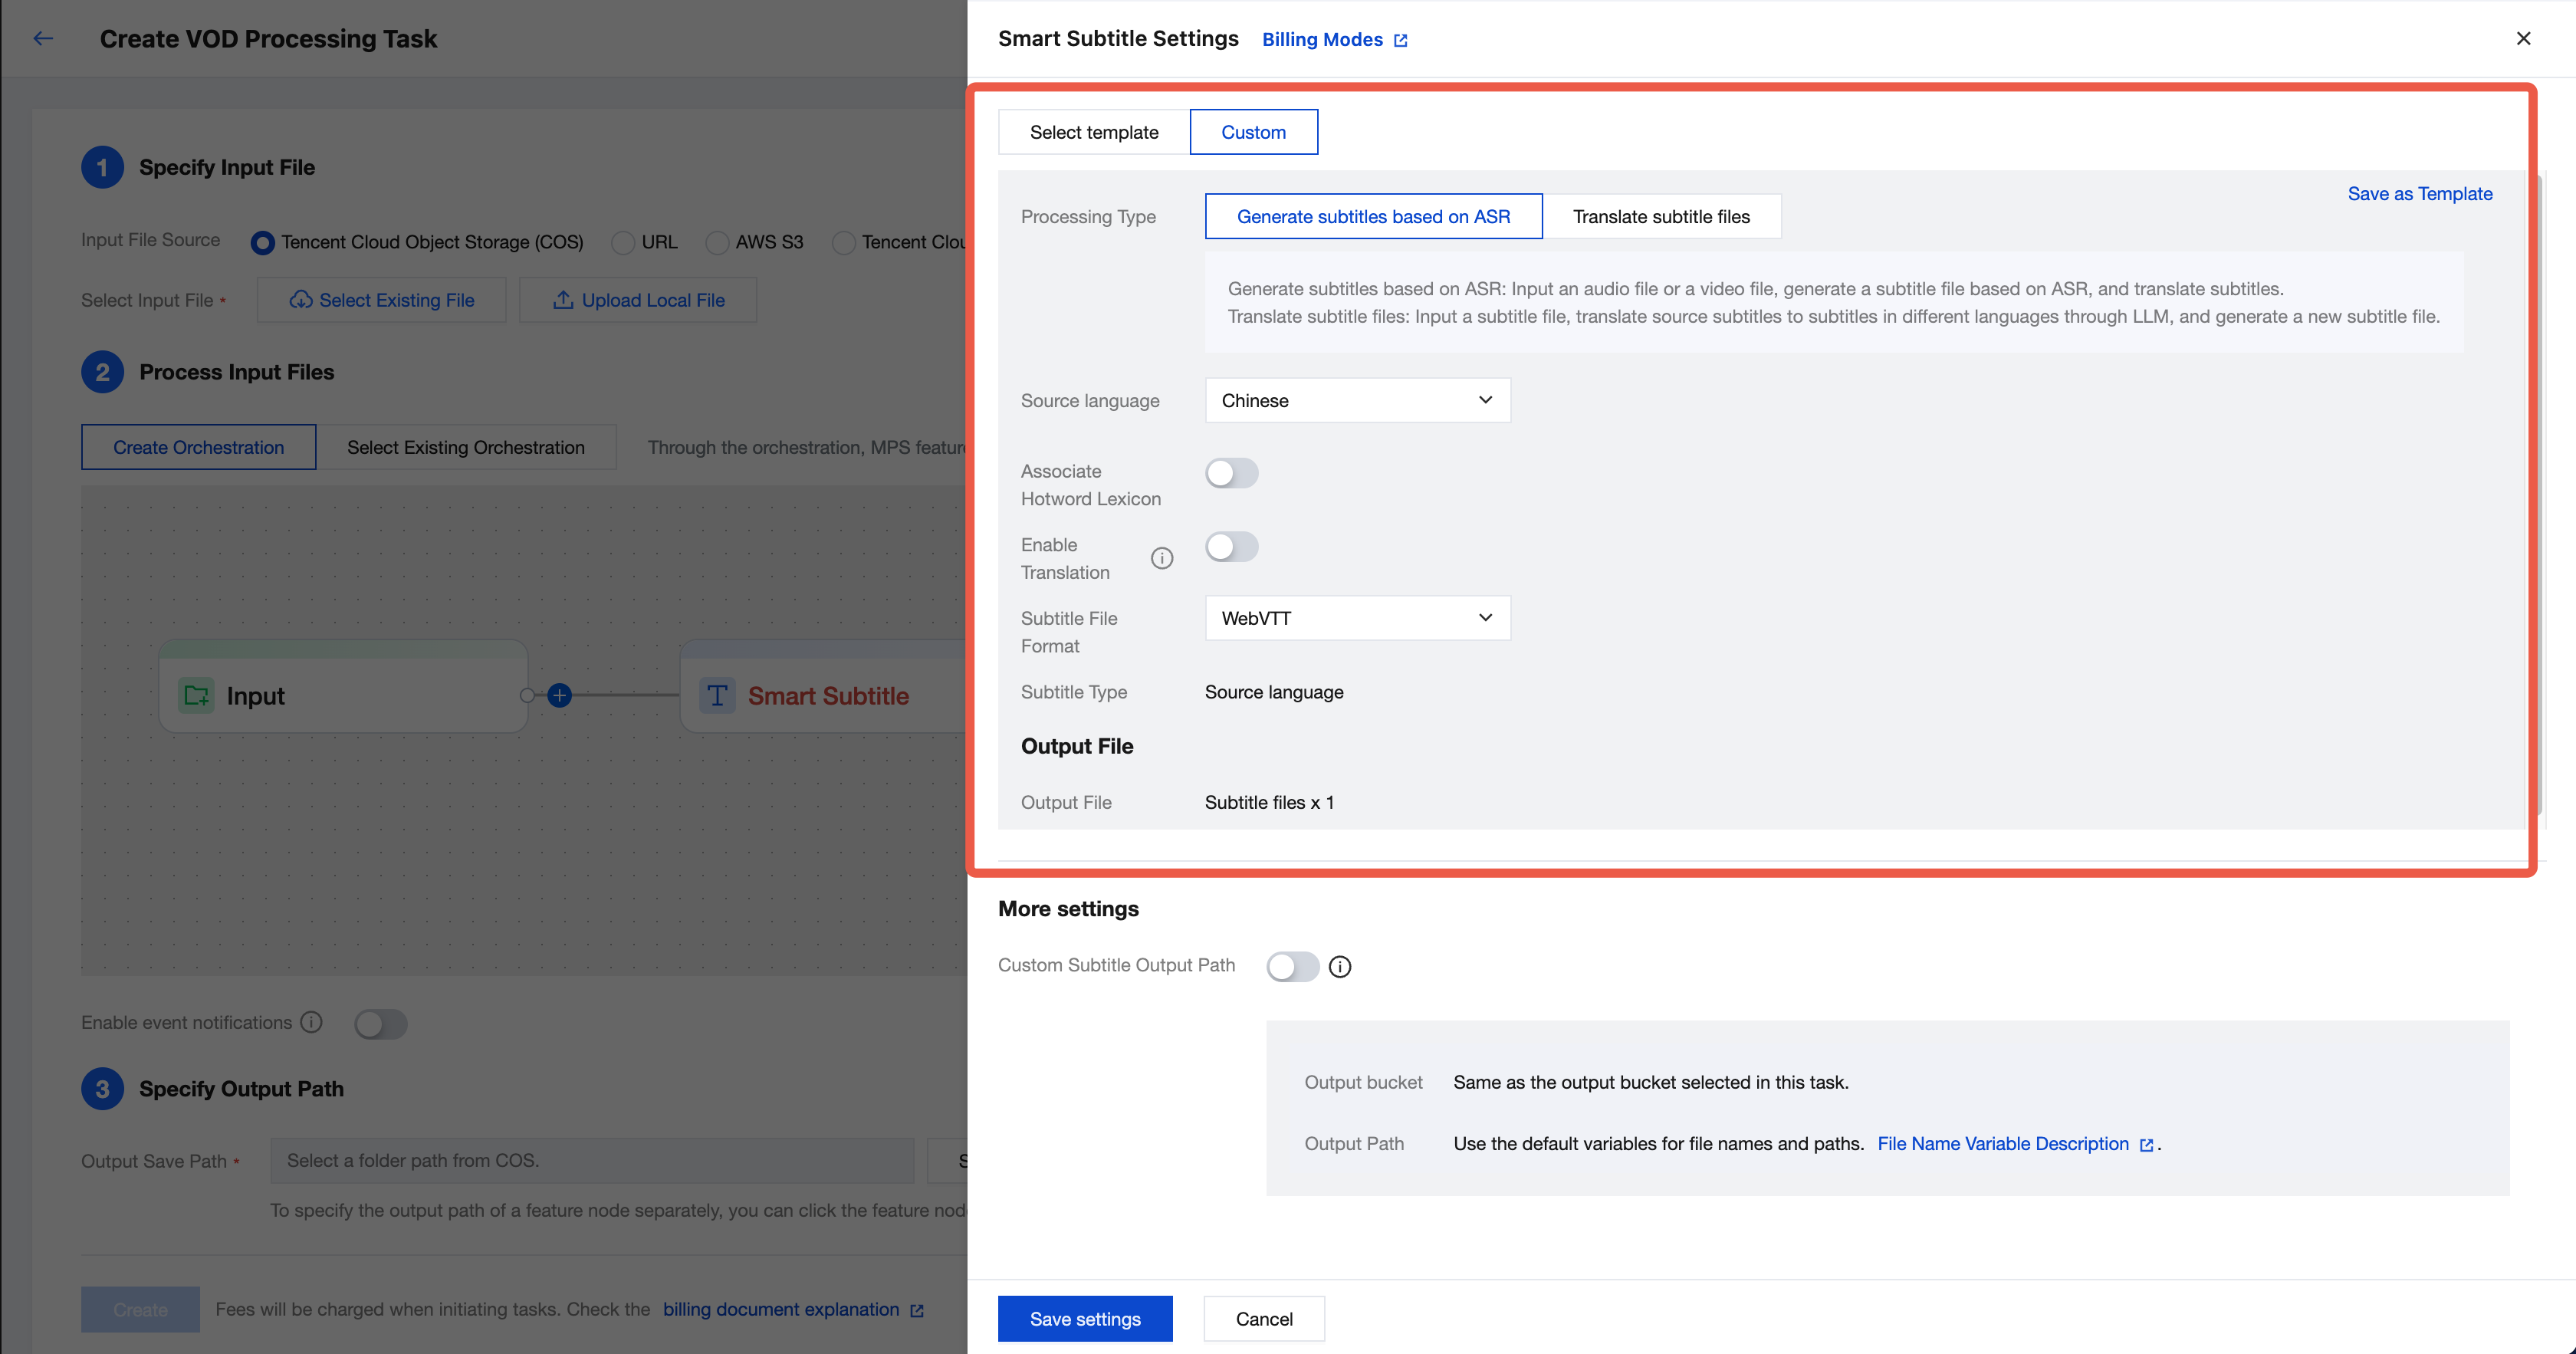This screenshot has width=2576, height=1354.
Task: Close the Smart Subtitle Settings panel
Action: point(2523,38)
